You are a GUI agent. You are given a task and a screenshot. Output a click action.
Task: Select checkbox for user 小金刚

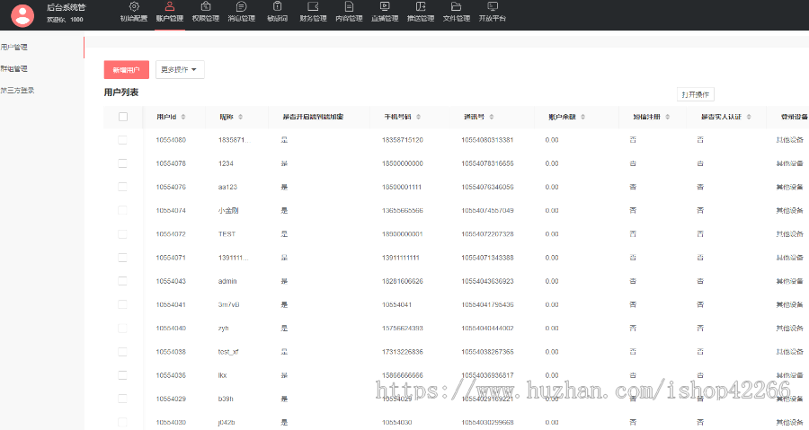(x=123, y=210)
